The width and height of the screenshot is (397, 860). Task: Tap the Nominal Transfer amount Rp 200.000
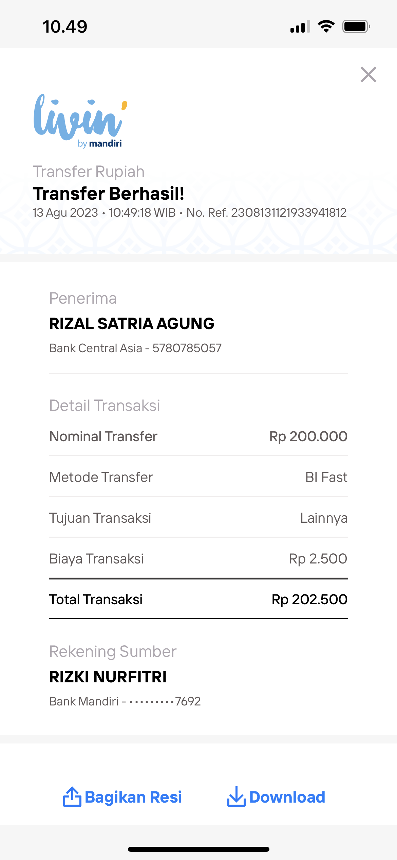pyautogui.click(x=308, y=436)
